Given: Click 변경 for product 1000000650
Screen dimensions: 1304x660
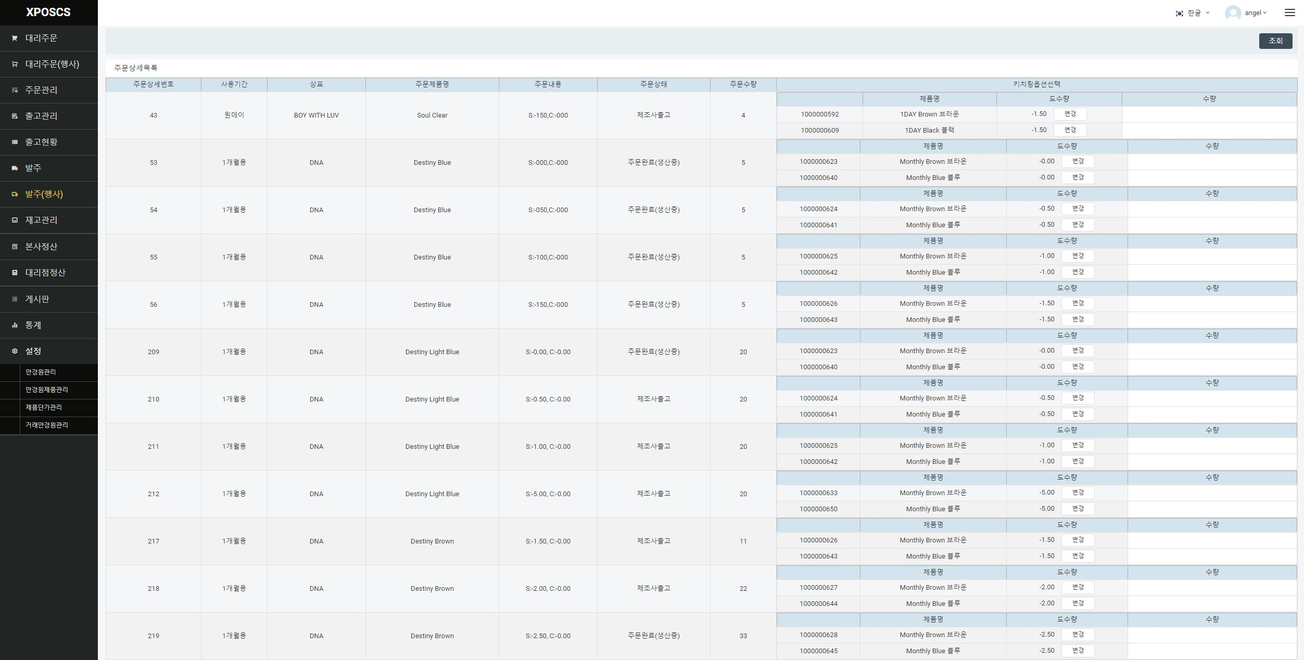Looking at the screenshot, I should click(1078, 509).
